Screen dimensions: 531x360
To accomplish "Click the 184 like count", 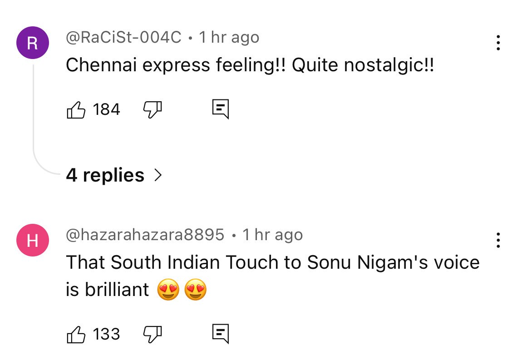I will click(x=106, y=109).
